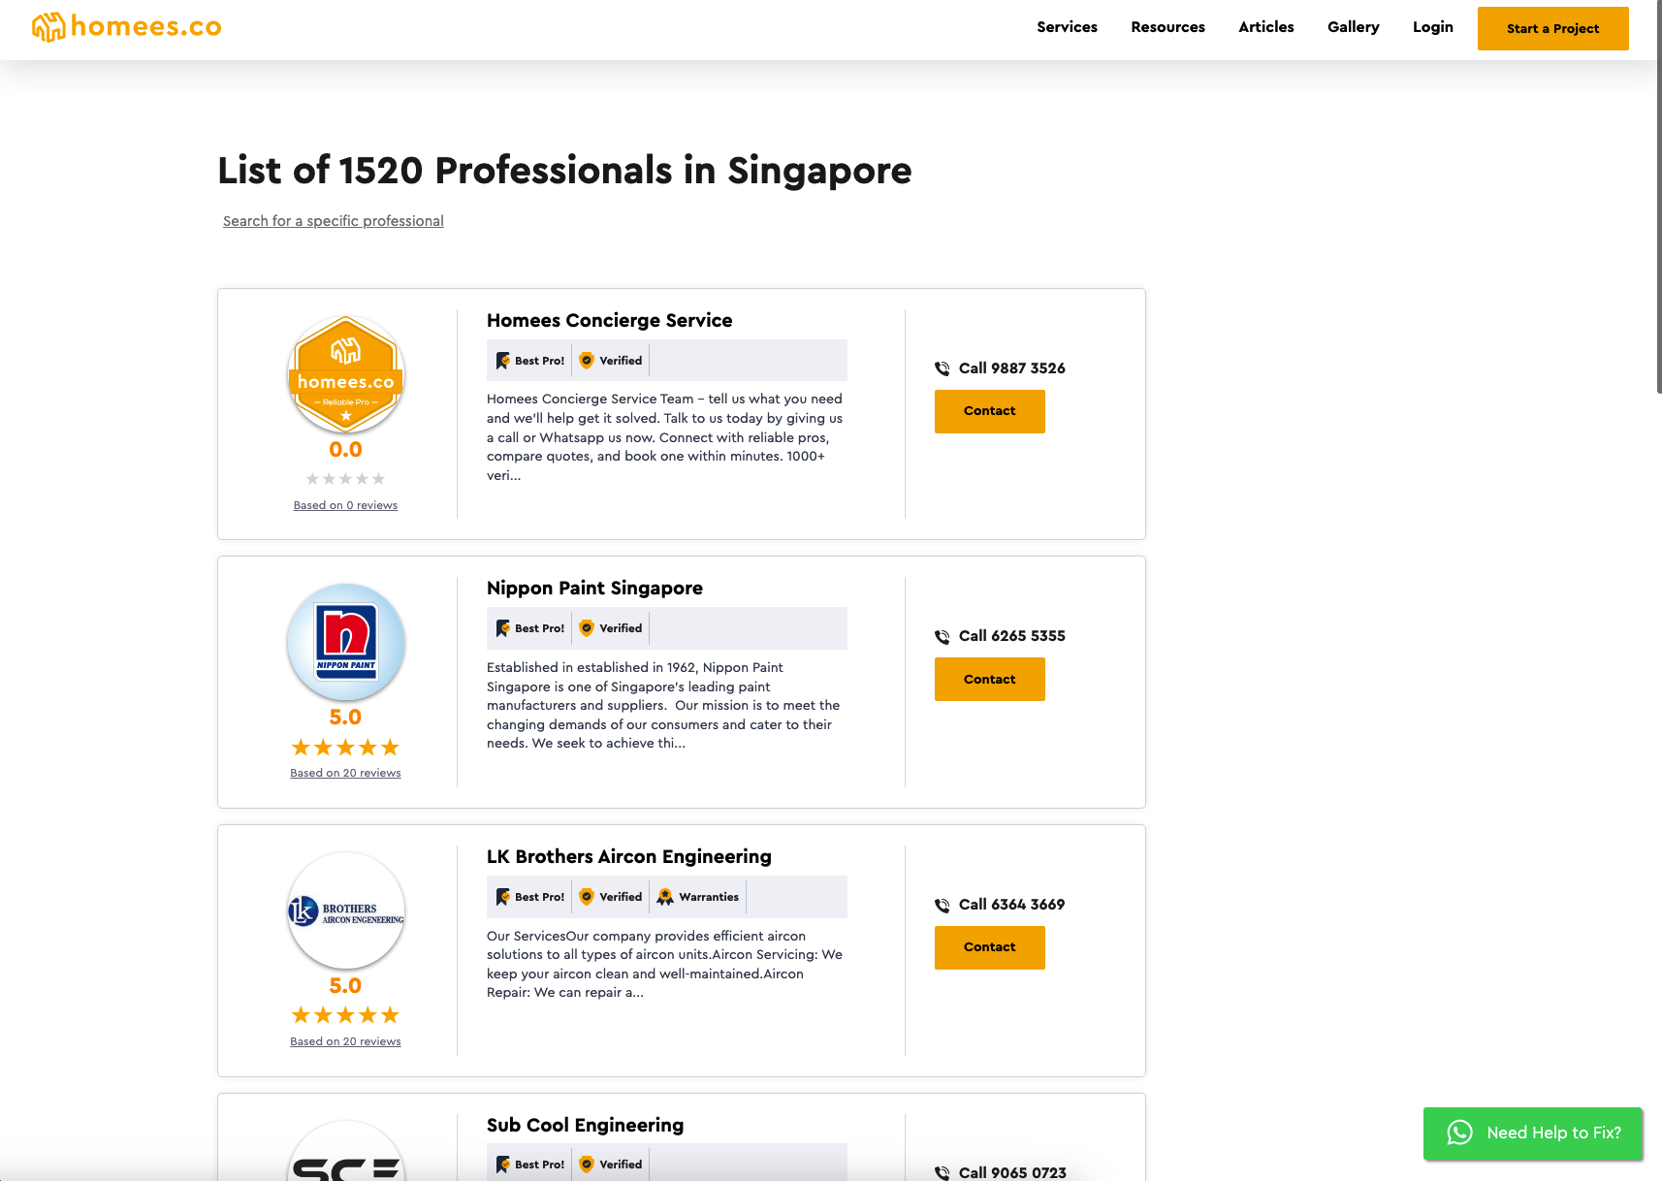Click Warranties ribbon icon for LK Brothers
This screenshot has width=1662, height=1181.
(x=665, y=897)
